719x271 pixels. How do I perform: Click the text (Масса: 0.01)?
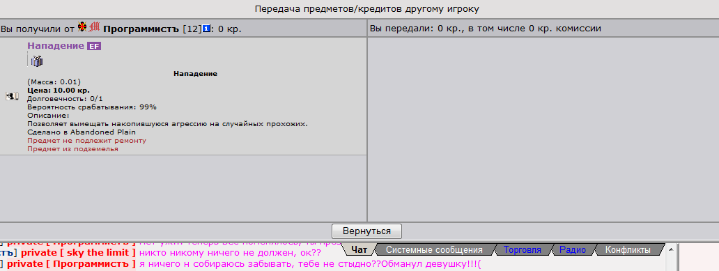pos(54,82)
